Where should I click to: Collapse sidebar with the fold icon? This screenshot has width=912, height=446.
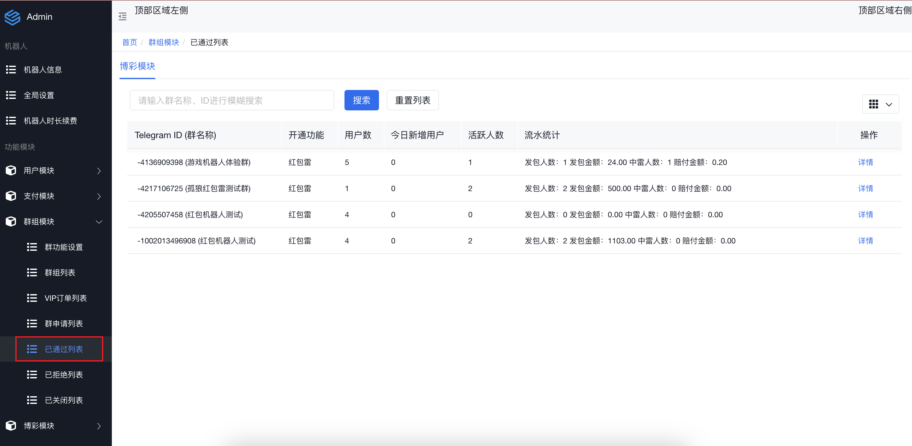click(x=122, y=17)
